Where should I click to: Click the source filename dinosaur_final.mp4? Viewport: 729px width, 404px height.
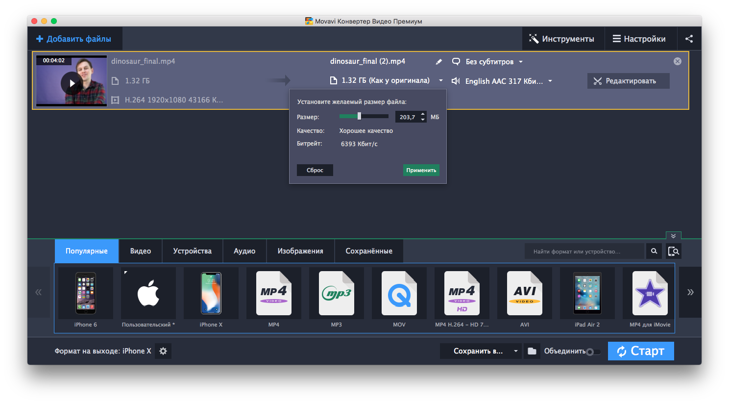143,61
